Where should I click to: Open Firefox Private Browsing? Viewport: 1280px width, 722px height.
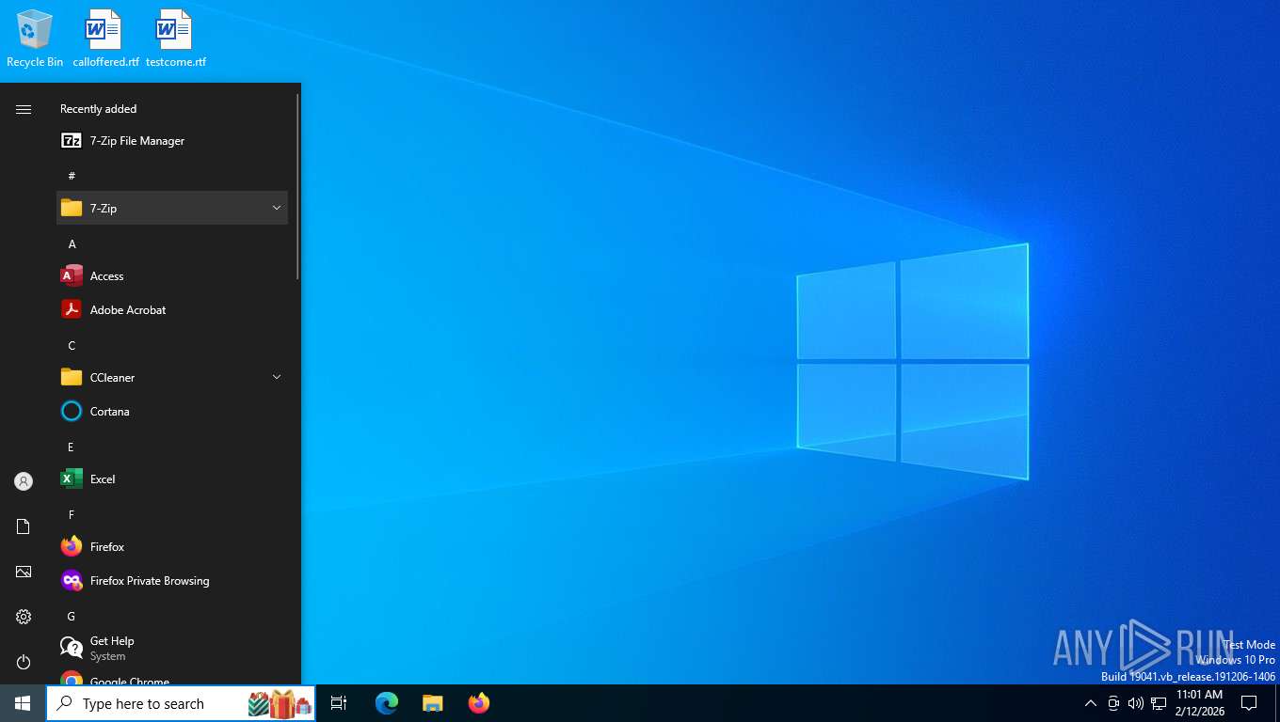click(172, 581)
